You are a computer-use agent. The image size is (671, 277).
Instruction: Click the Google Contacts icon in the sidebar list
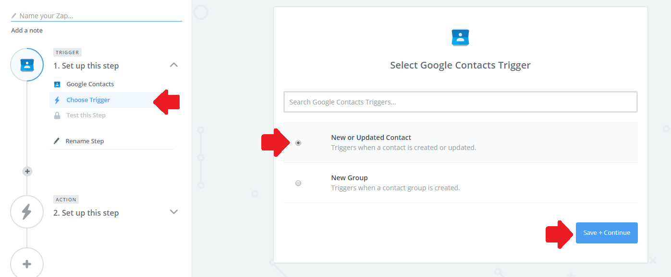57,84
